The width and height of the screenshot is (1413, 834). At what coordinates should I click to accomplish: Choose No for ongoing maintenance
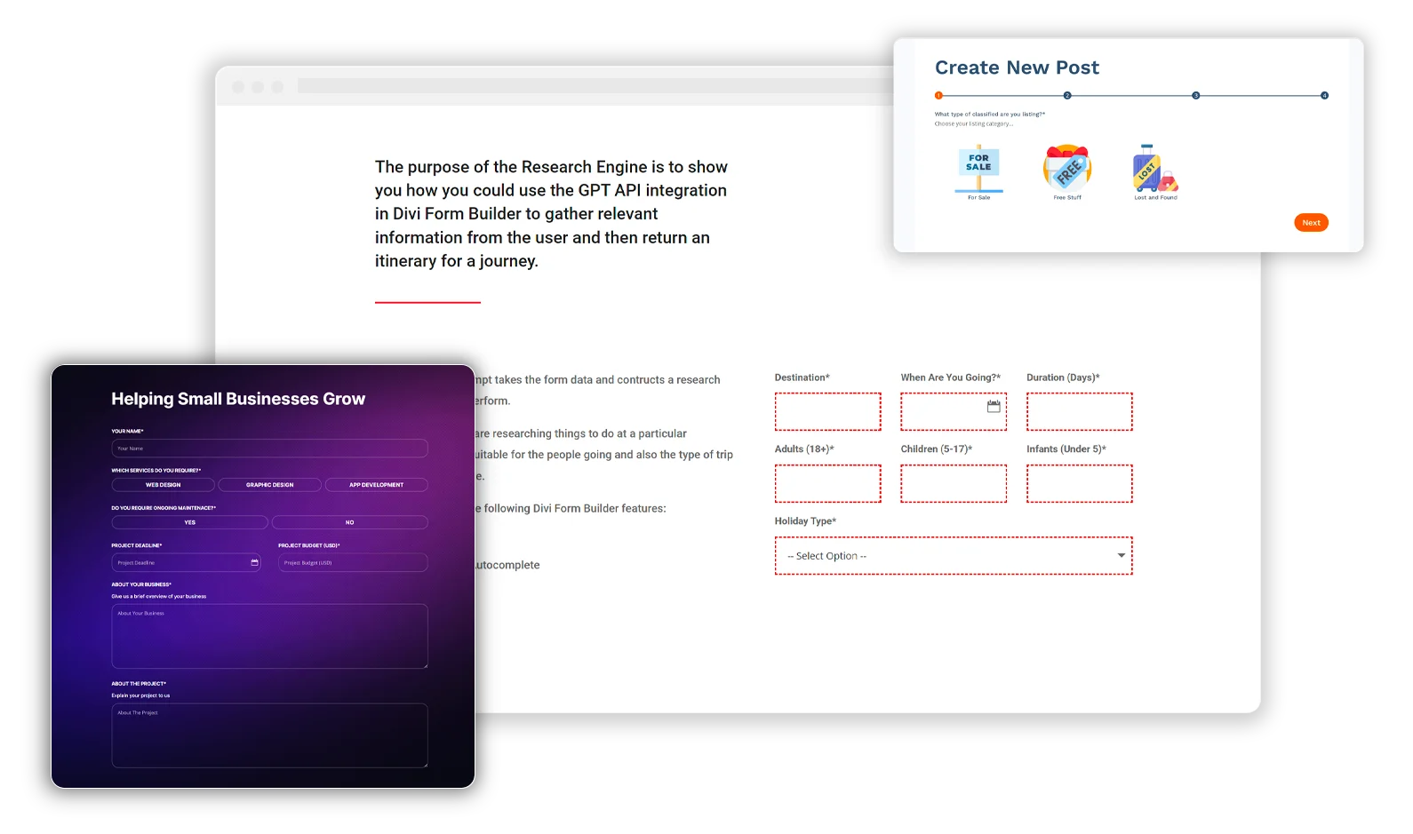pyautogui.click(x=350, y=522)
